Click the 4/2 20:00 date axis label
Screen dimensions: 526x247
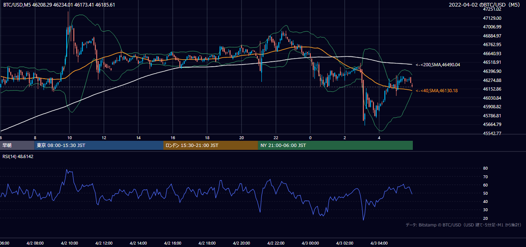pyautogui.click(x=242, y=243)
